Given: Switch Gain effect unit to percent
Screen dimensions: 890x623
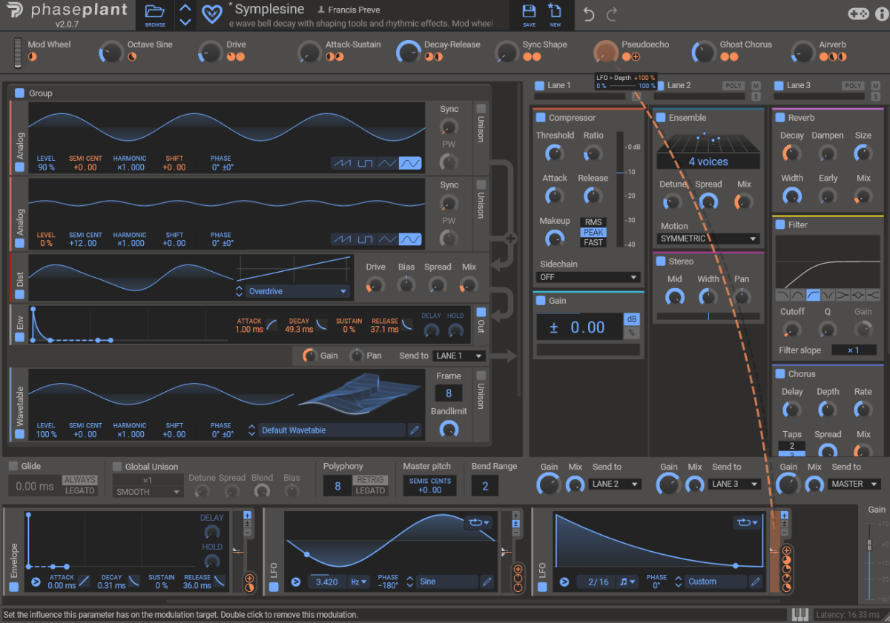Looking at the screenshot, I should tap(632, 333).
